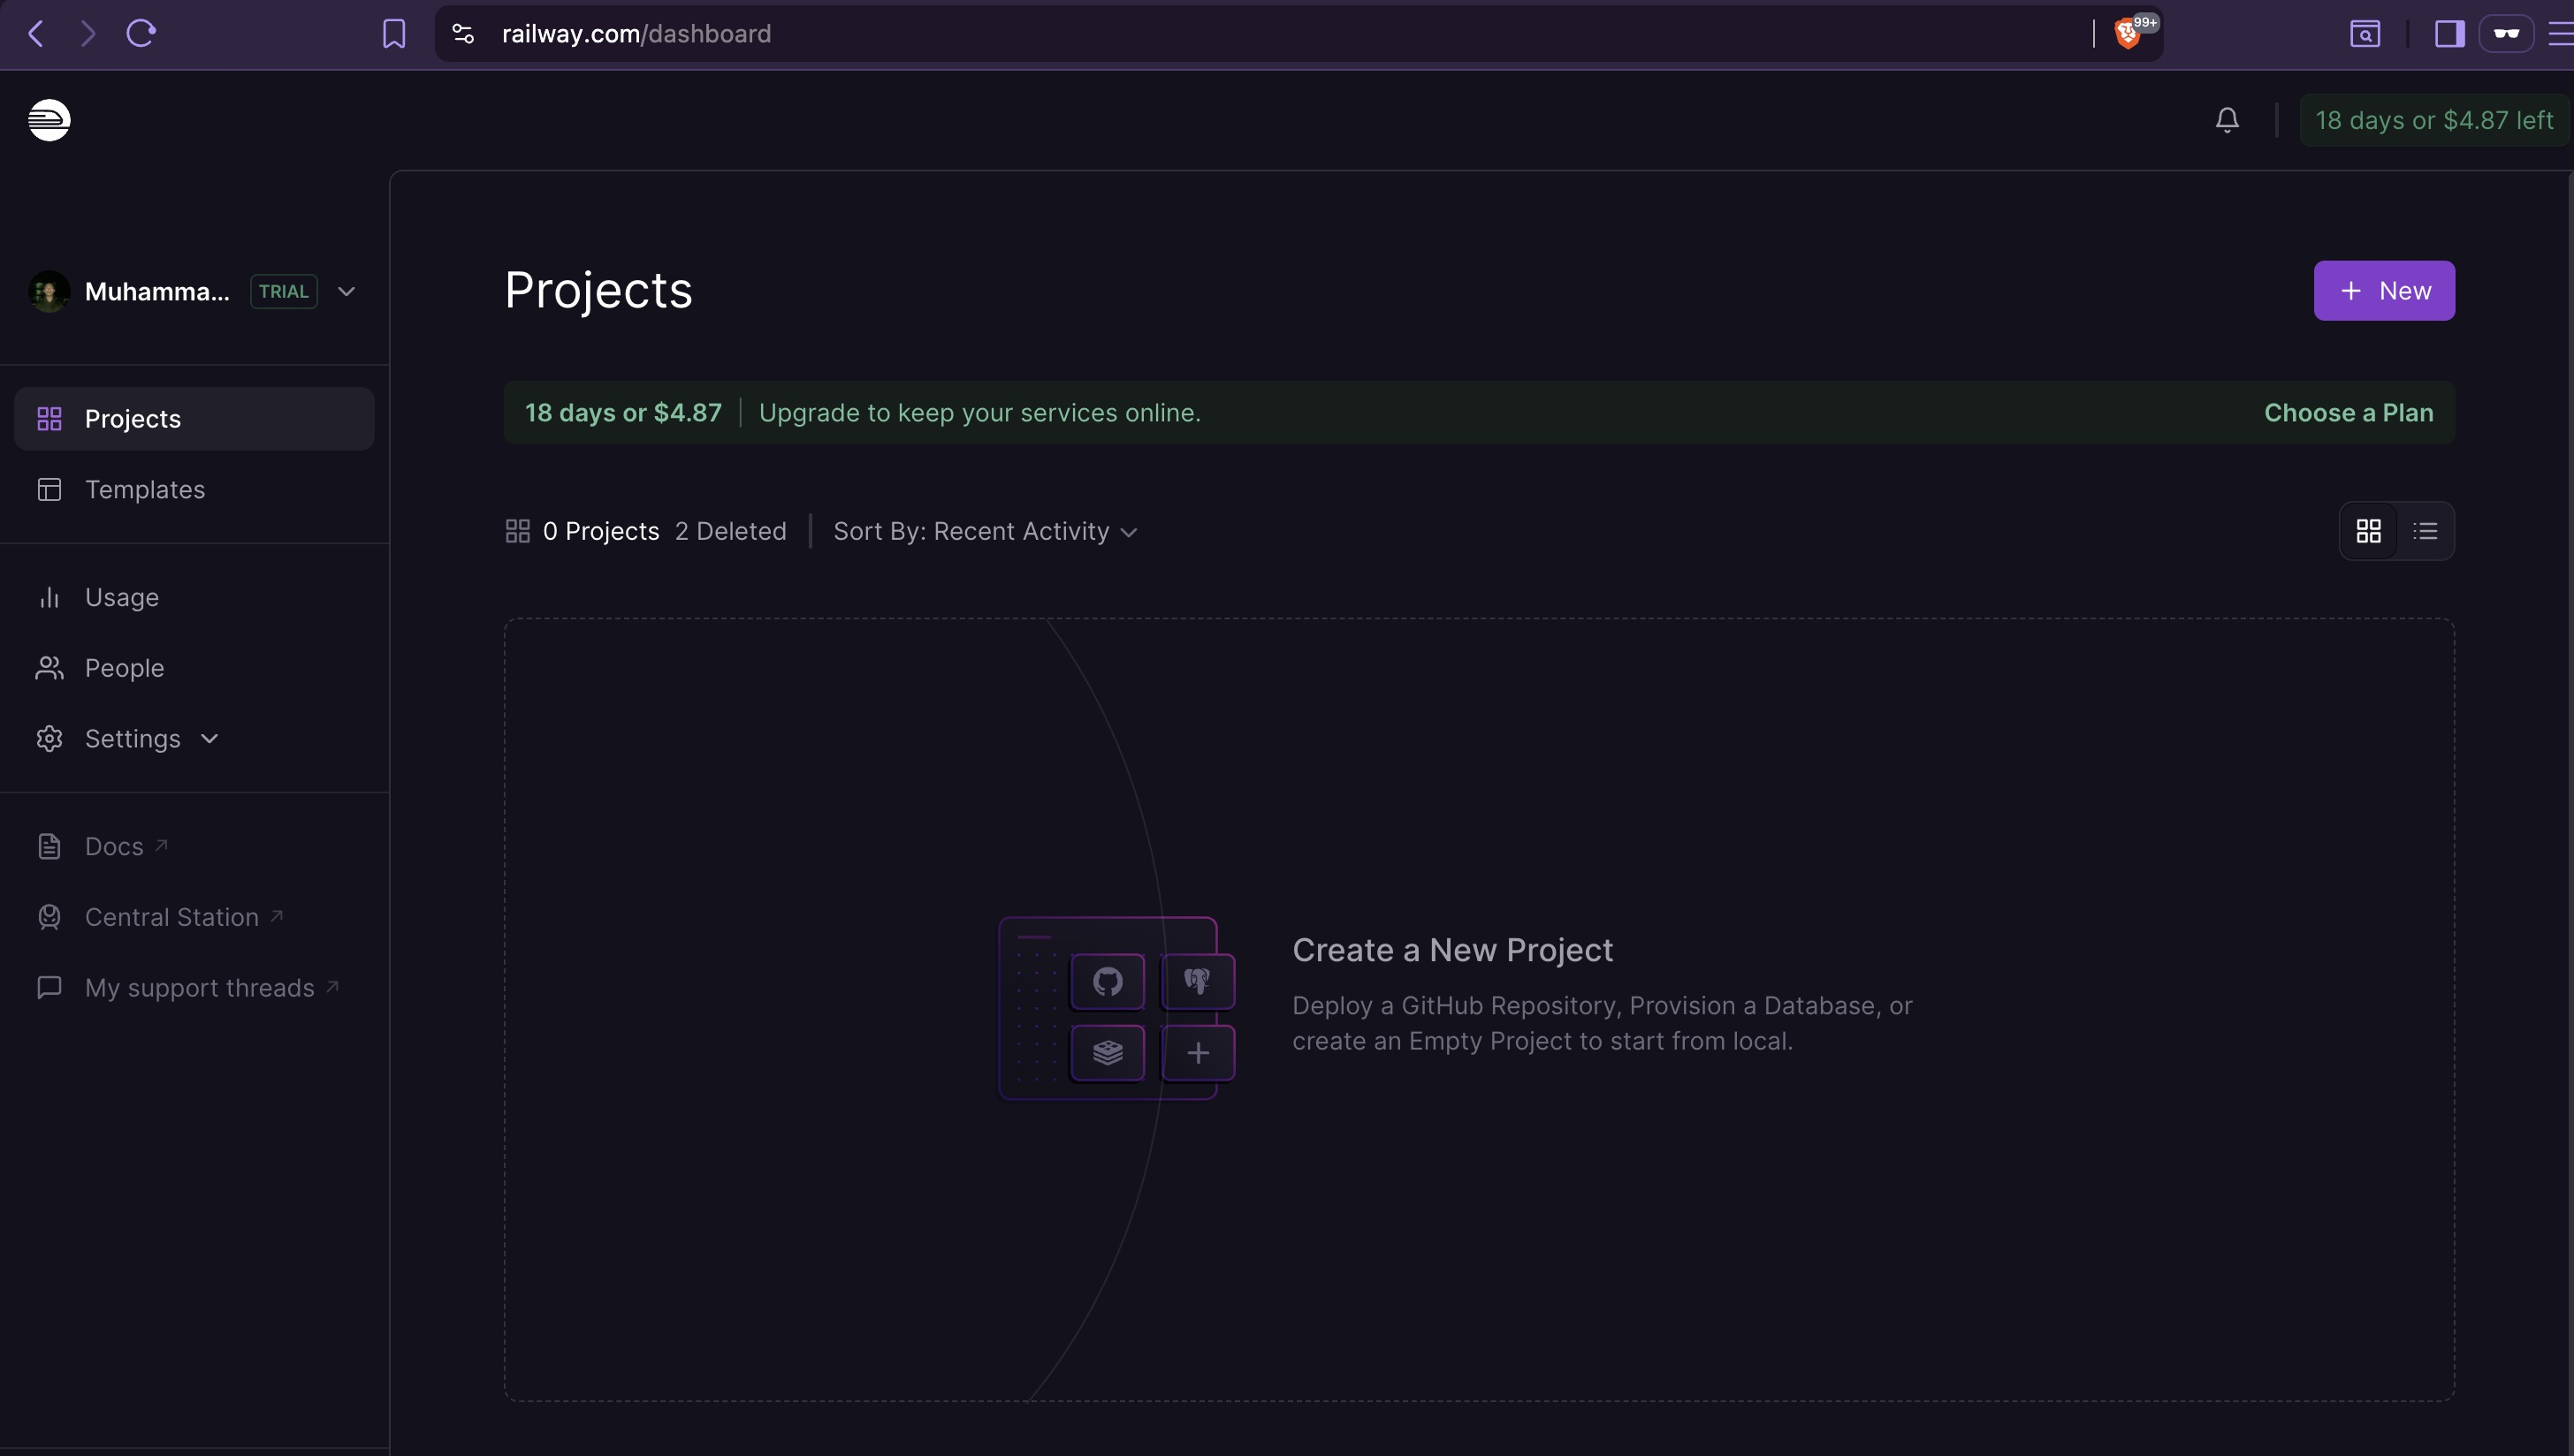
Task: Click the plus icon tile in illustration
Action: pyautogui.click(x=1198, y=1053)
